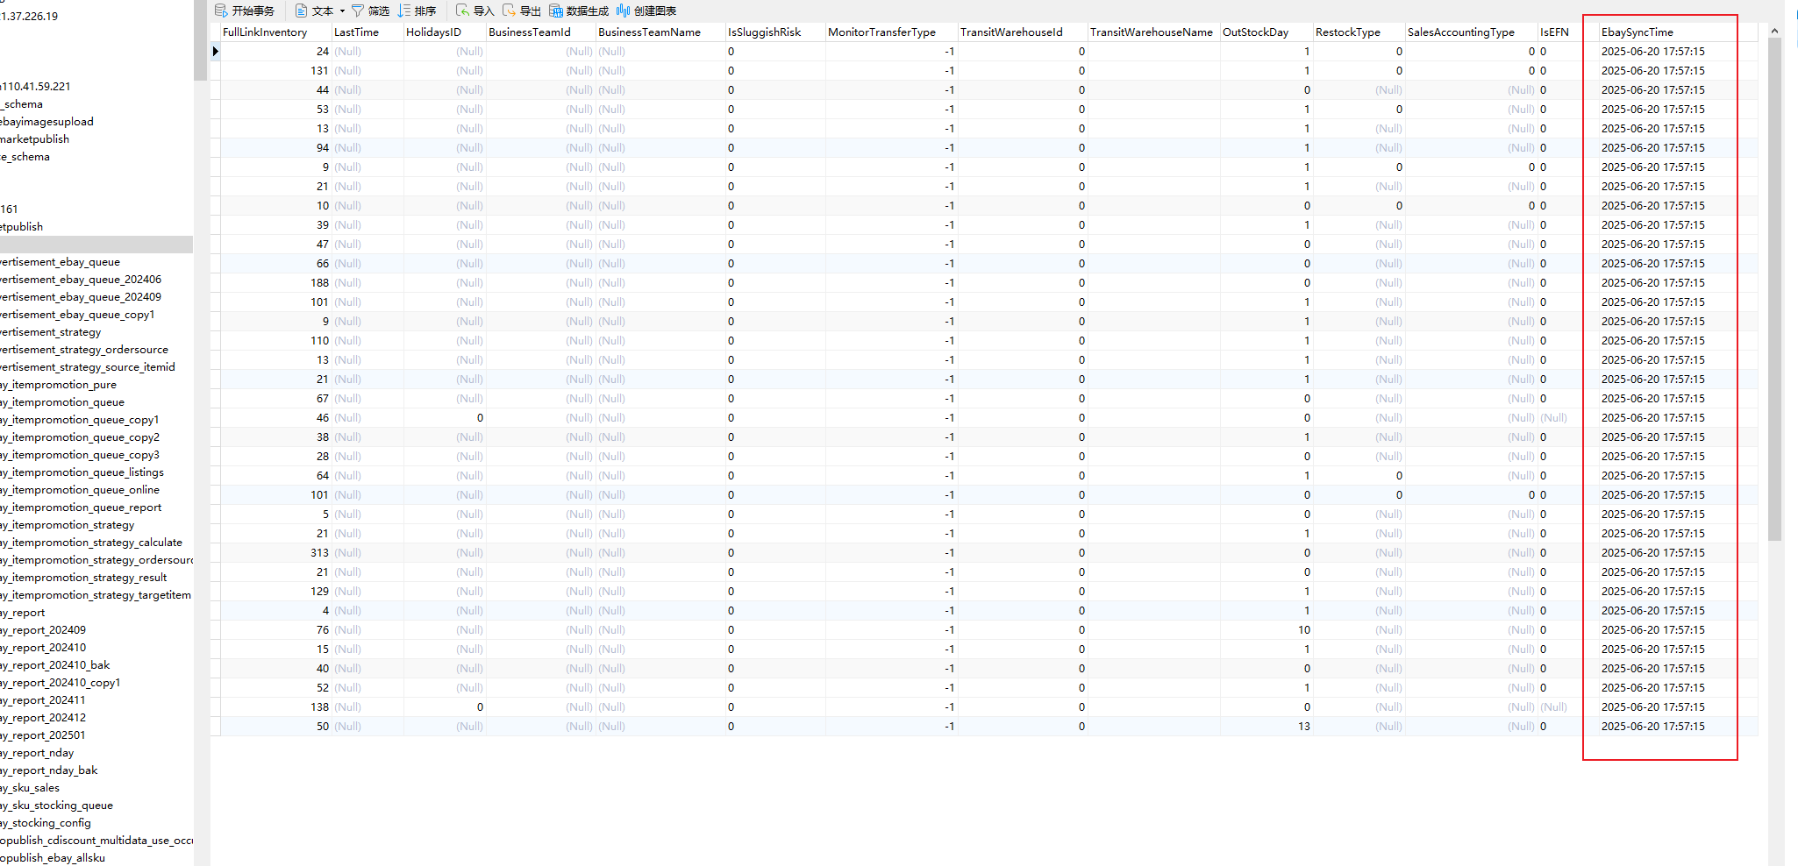Select the FullLinkInventory cell with value 129
The image size is (1798, 866).
click(276, 592)
